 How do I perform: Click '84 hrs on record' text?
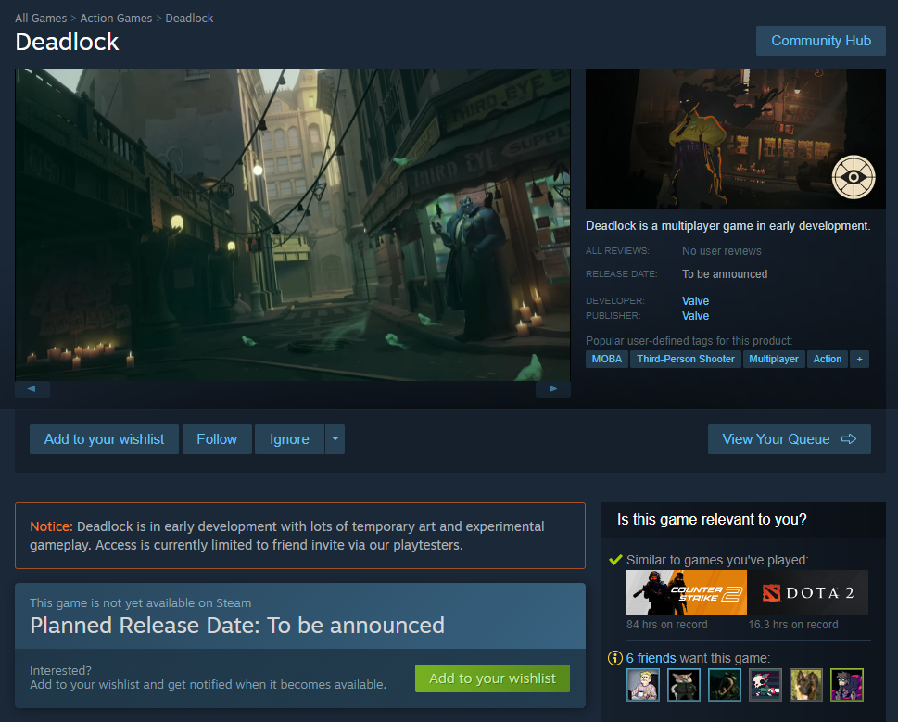(x=666, y=625)
